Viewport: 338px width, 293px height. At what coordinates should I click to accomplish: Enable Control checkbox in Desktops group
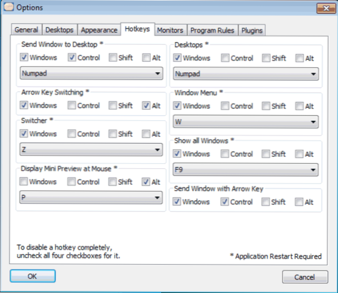[226, 58]
